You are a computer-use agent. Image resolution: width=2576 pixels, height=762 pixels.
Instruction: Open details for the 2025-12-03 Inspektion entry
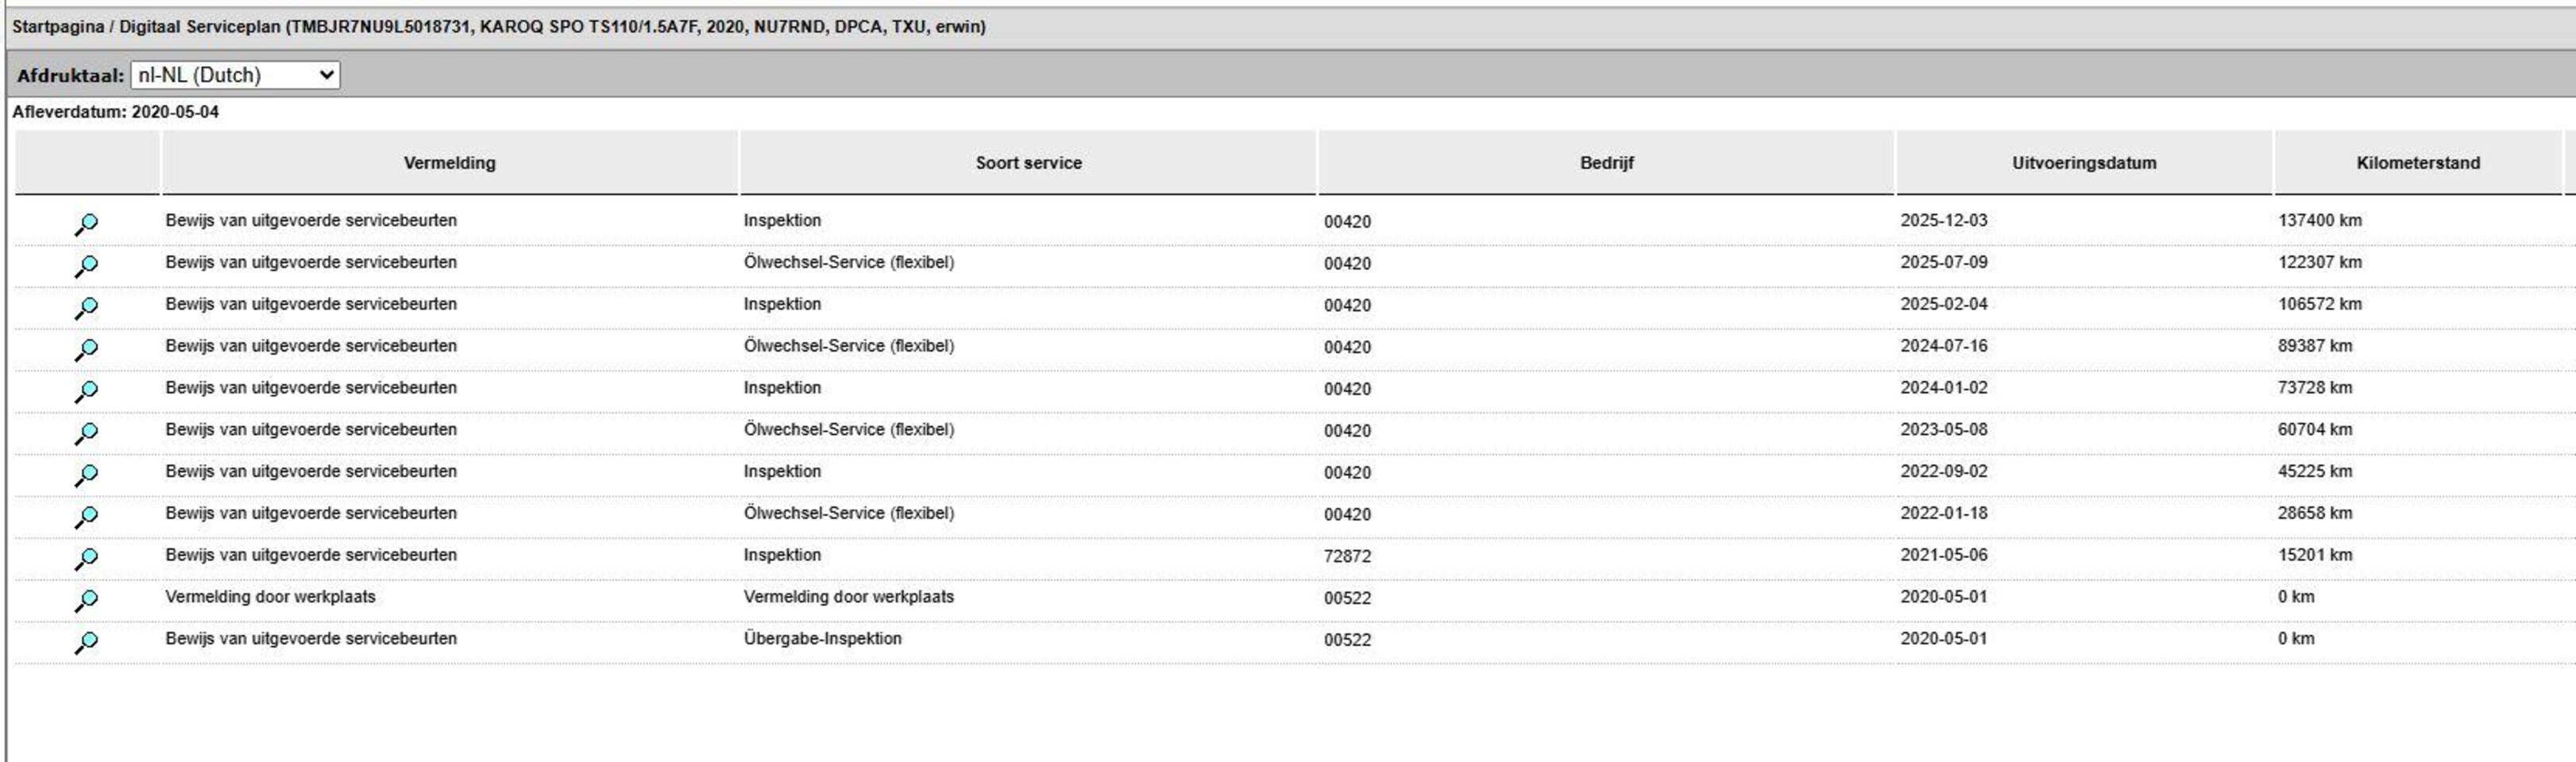[x=87, y=224]
